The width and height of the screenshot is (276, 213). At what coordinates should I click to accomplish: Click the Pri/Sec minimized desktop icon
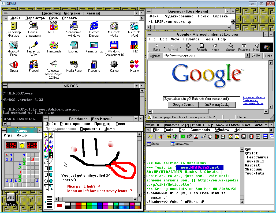(x=11, y=200)
